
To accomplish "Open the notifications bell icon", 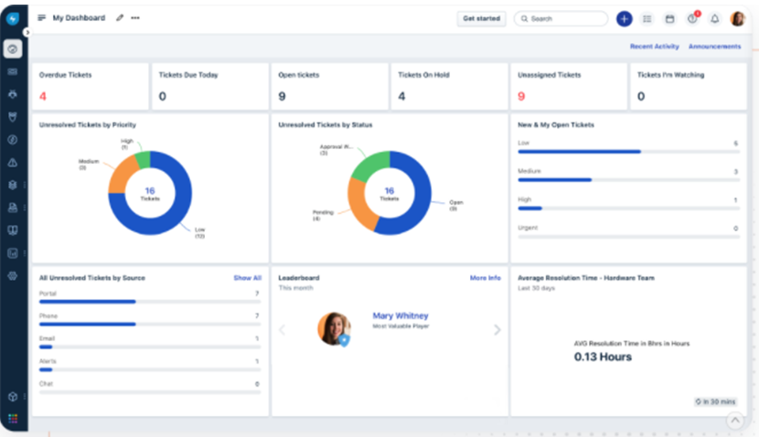I will click(714, 18).
